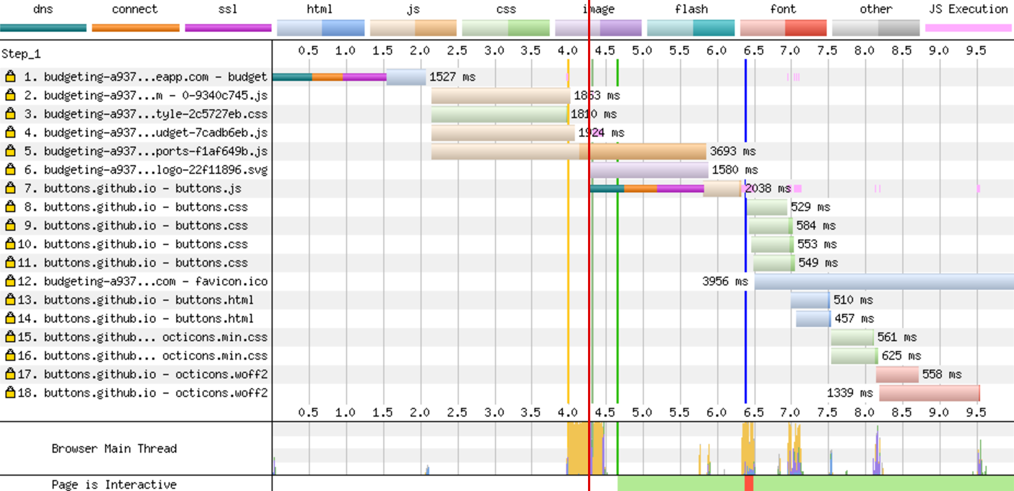Click the lock icon beside request 11 buttons.css
This screenshot has width=1014, height=491.
point(10,262)
